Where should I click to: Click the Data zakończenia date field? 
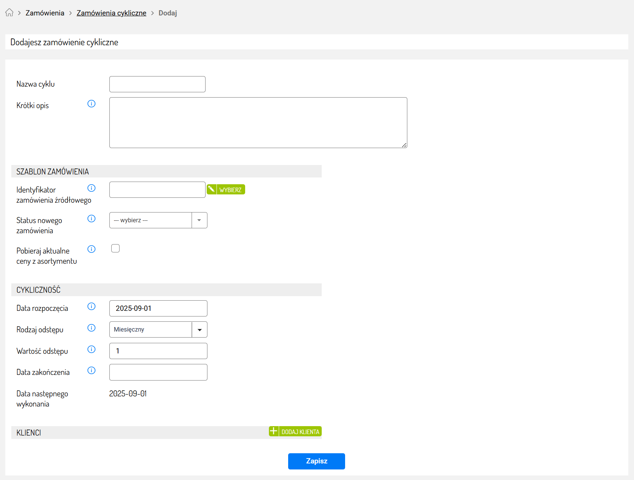pyautogui.click(x=158, y=372)
